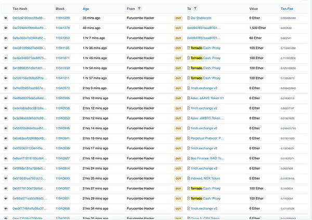This screenshot has height=220, width=312.
Task: Click the Txn Fee column header
Action: (287, 9)
